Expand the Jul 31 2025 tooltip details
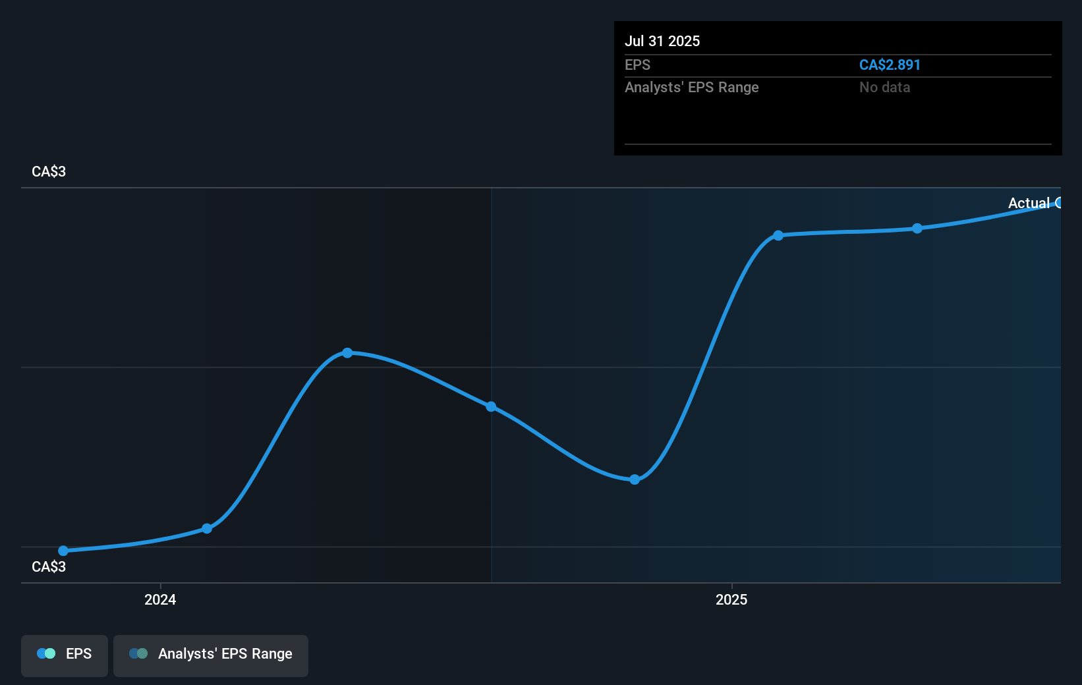1082x685 pixels. tap(662, 41)
